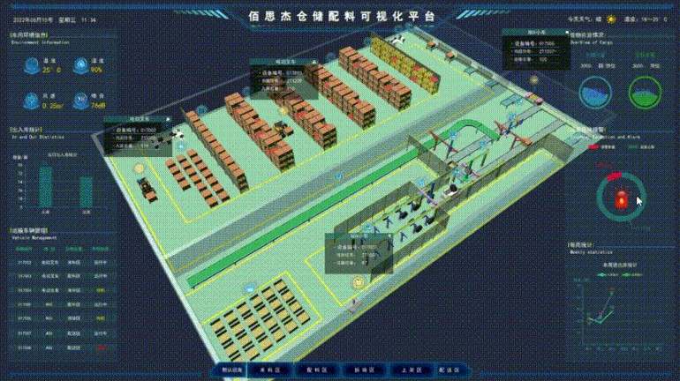The image size is (680, 381).
Task: Click the forklift parked at warehouse left edge
Action: 147,190
